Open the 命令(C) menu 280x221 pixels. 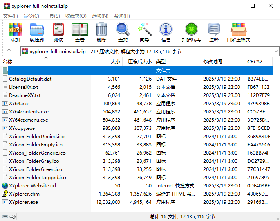31,16
